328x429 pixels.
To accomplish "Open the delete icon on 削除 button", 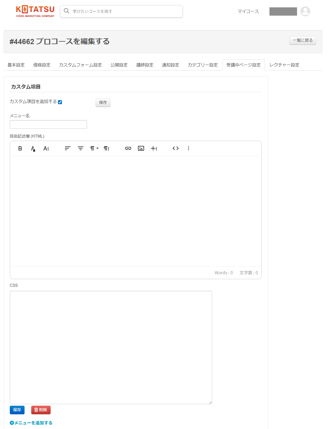I will (36, 410).
